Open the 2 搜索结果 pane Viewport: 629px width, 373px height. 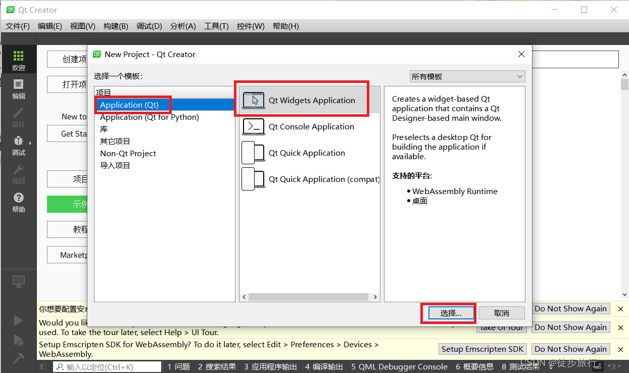pos(217,366)
